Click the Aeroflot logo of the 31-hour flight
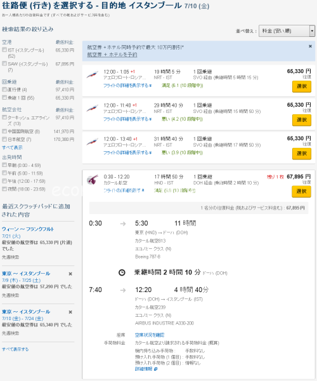317x381 pixels. (93, 142)
